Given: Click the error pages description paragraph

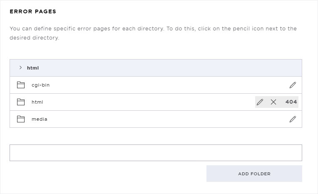Looking at the screenshot, I should (x=153, y=33).
